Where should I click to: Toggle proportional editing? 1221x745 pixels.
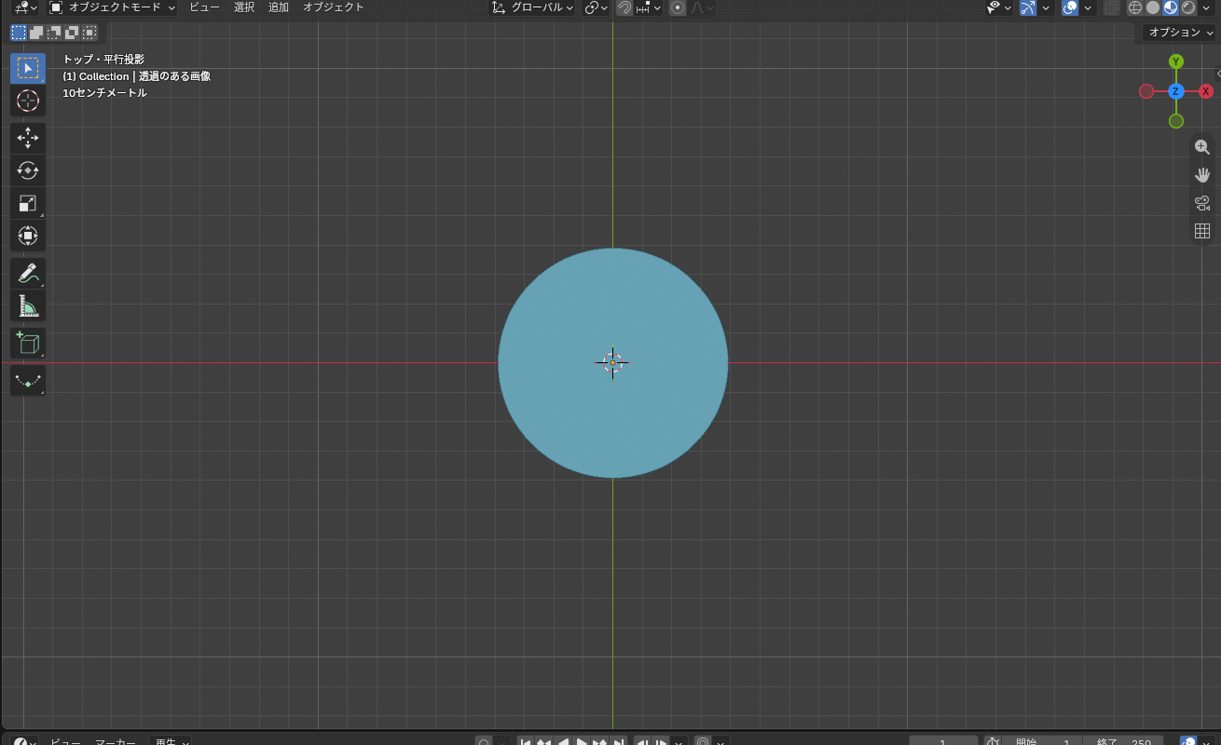click(678, 7)
